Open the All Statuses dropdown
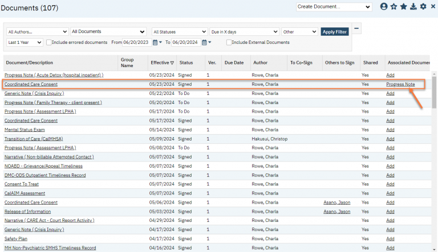The width and height of the screenshot is (438, 252). (x=179, y=32)
